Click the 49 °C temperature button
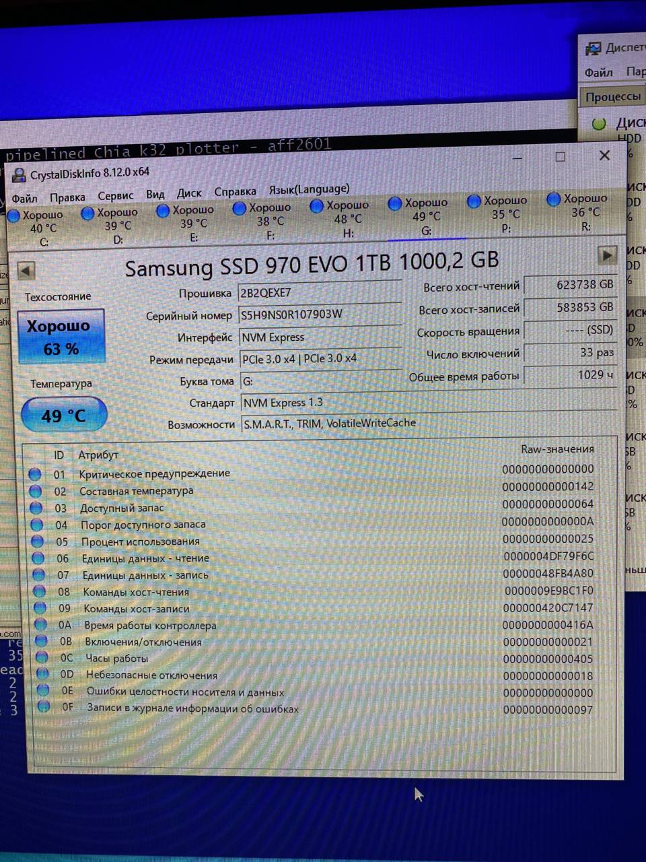Viewport: 646px width, 862px height. coord(64,416)
